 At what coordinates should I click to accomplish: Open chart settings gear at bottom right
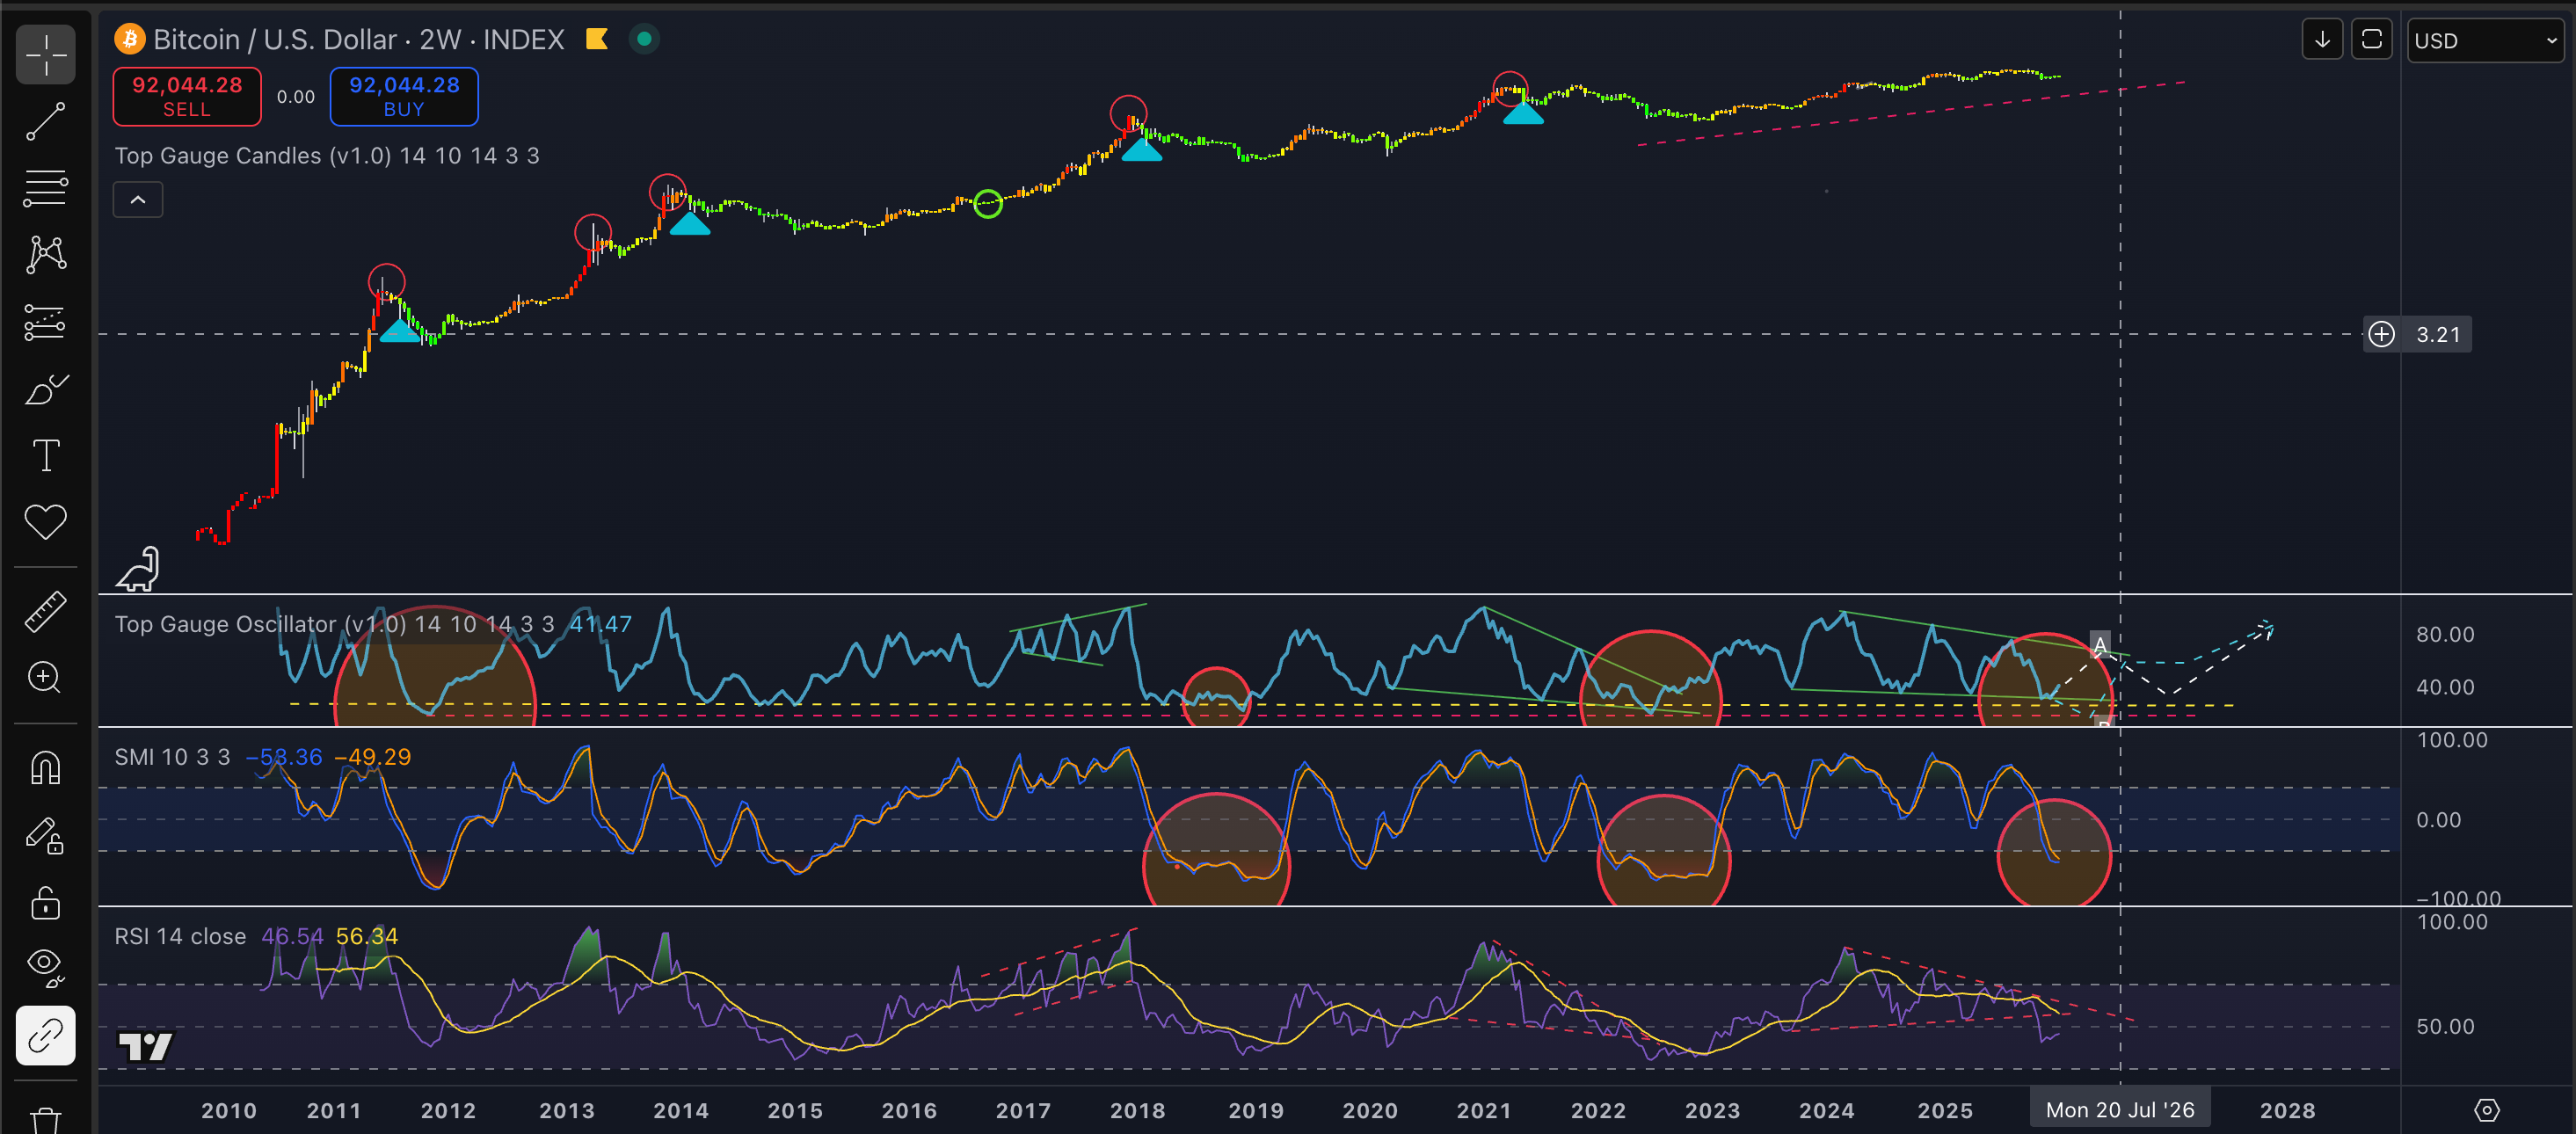[2486, 1110]
